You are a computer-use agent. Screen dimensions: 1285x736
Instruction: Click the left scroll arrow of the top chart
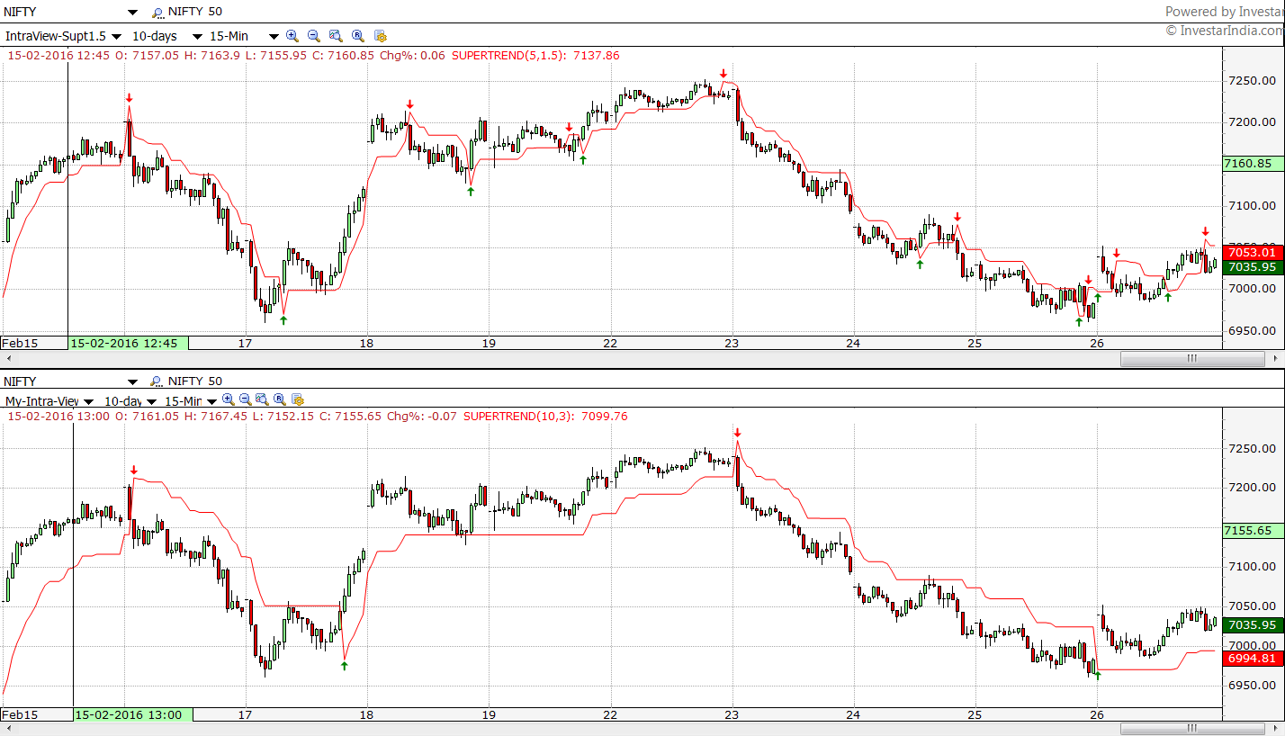(x=7, y=358)
